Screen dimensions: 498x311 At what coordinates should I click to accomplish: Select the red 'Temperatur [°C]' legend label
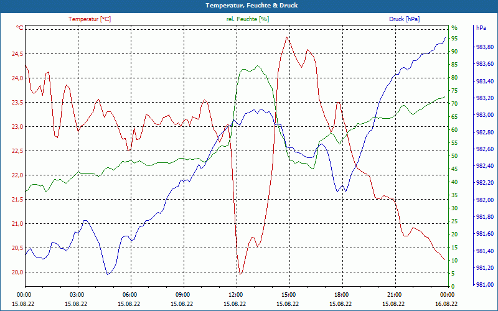pyautogui.click(x=90, y=19)
